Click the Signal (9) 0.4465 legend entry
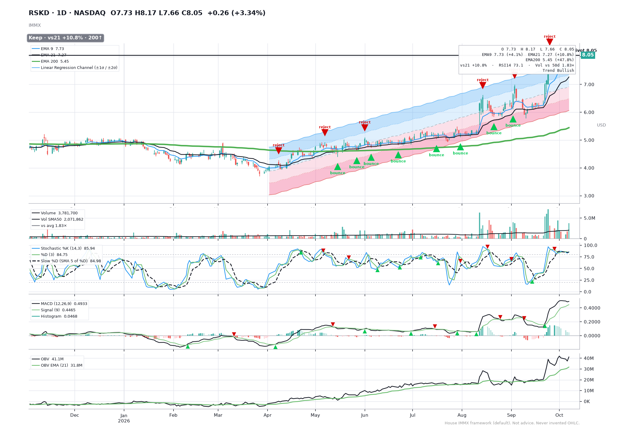Screen dimensions: 637x433 pyautogui.click(x=54, y=310)
